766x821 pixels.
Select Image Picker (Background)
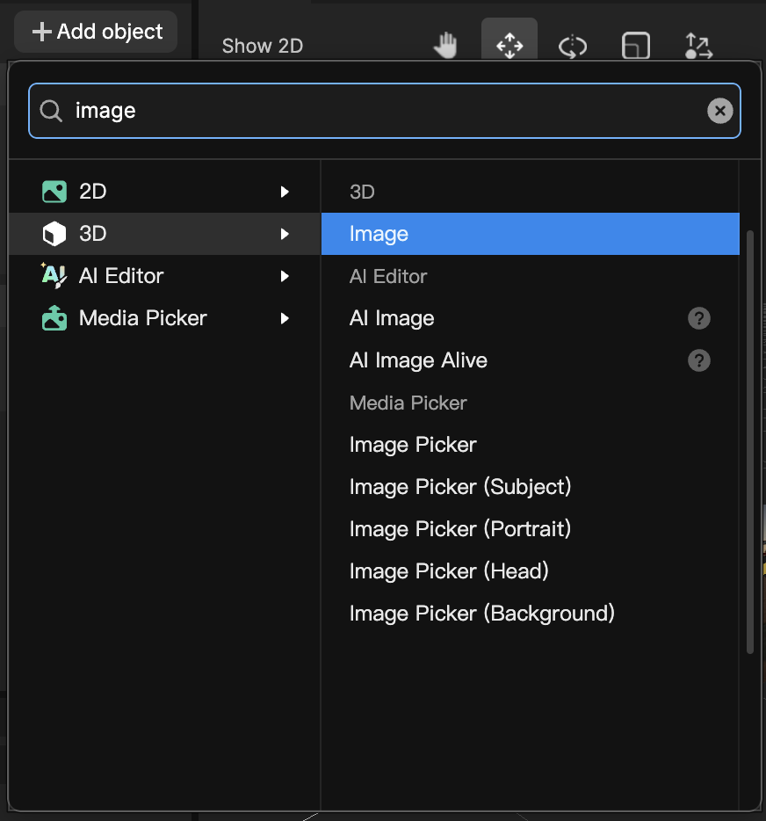pos(530,614)
